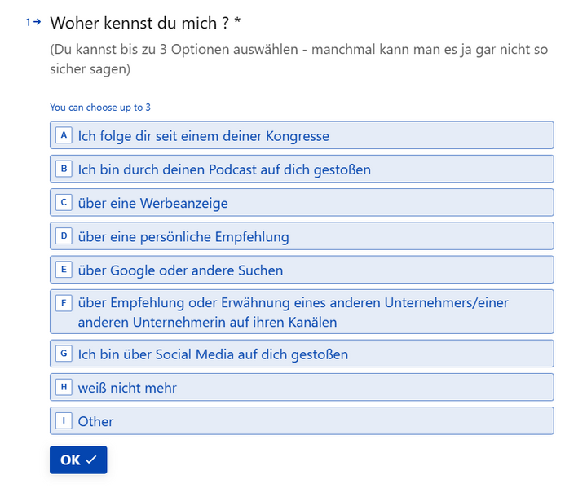This screenshot has width=587, height=497.
Task: Pick 'über Google oder andere Suchen'
Action: [302, 270]
